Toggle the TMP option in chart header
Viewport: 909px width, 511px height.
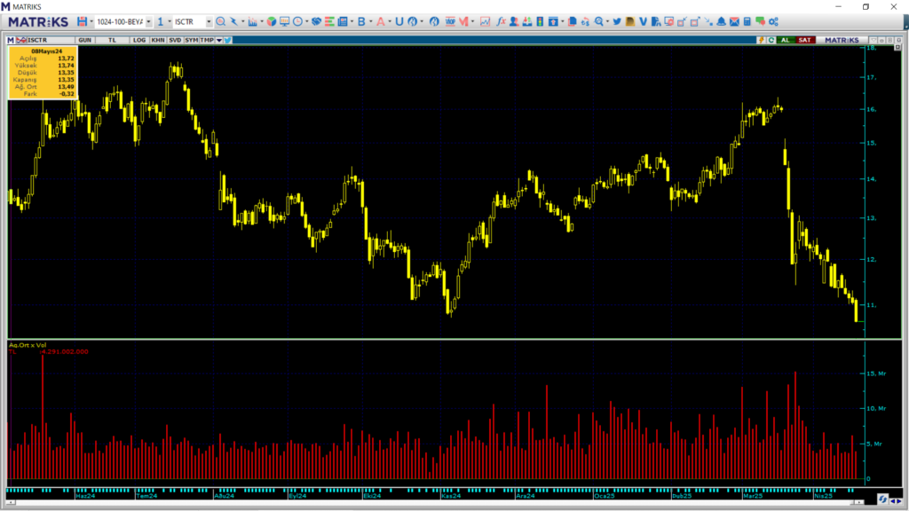click(x=206, y=40)
